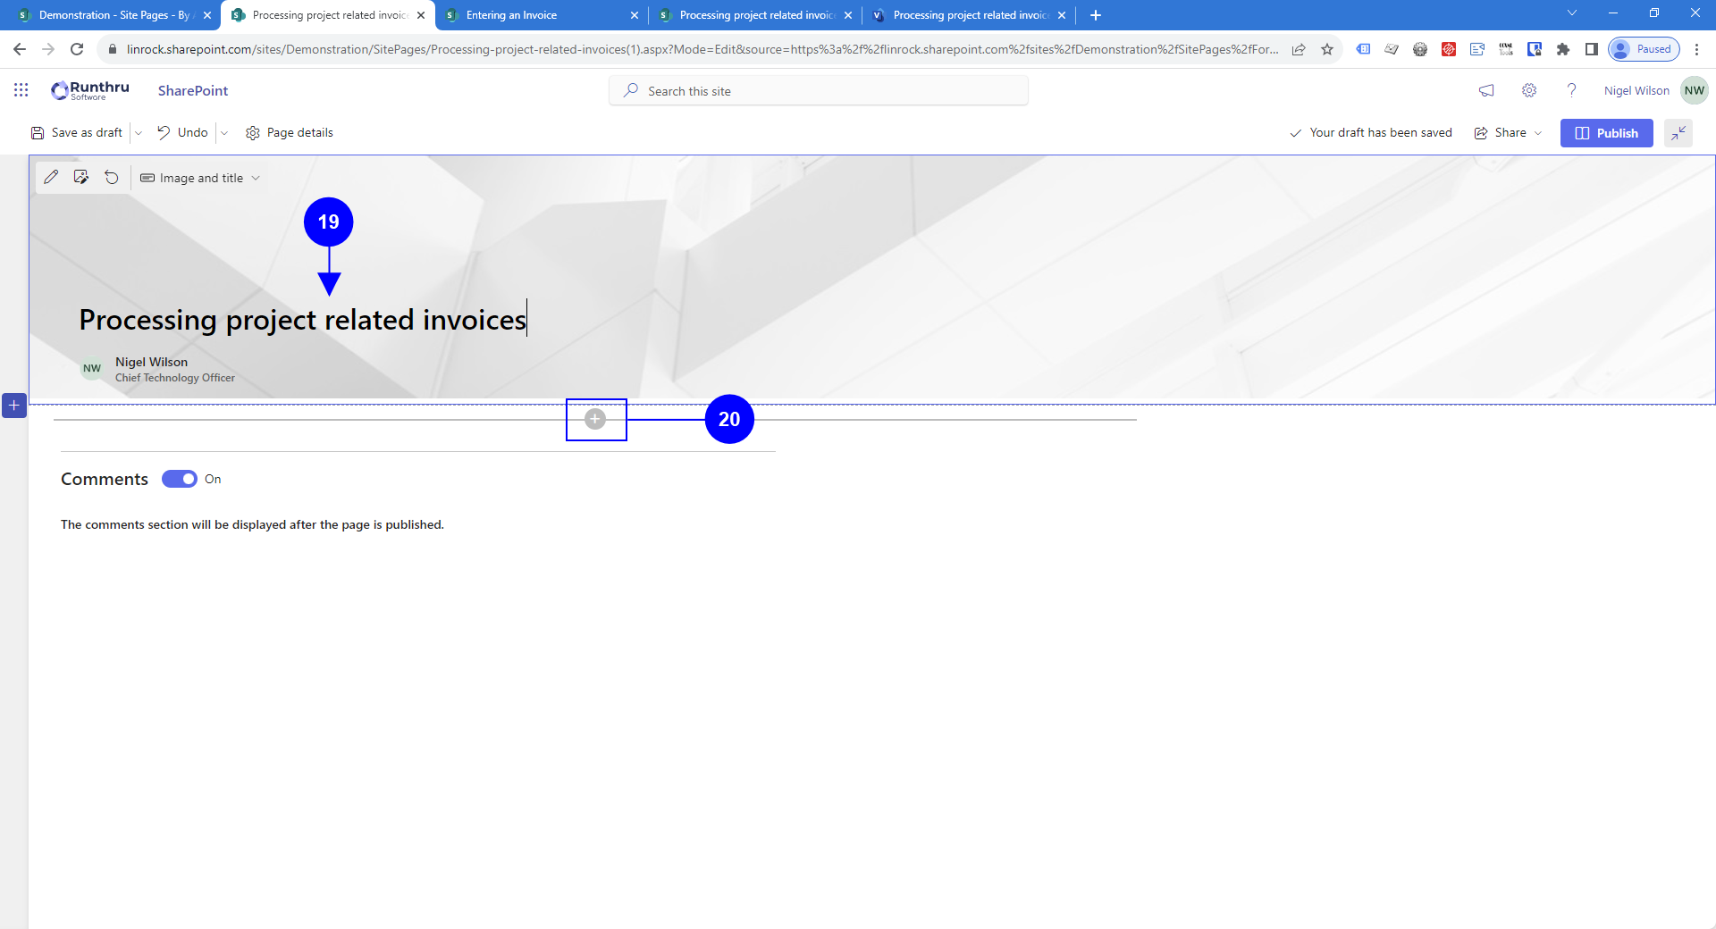Add a new web part with plus circle
The height and width of the screenshot is (929, 1716).
point(595,419)
